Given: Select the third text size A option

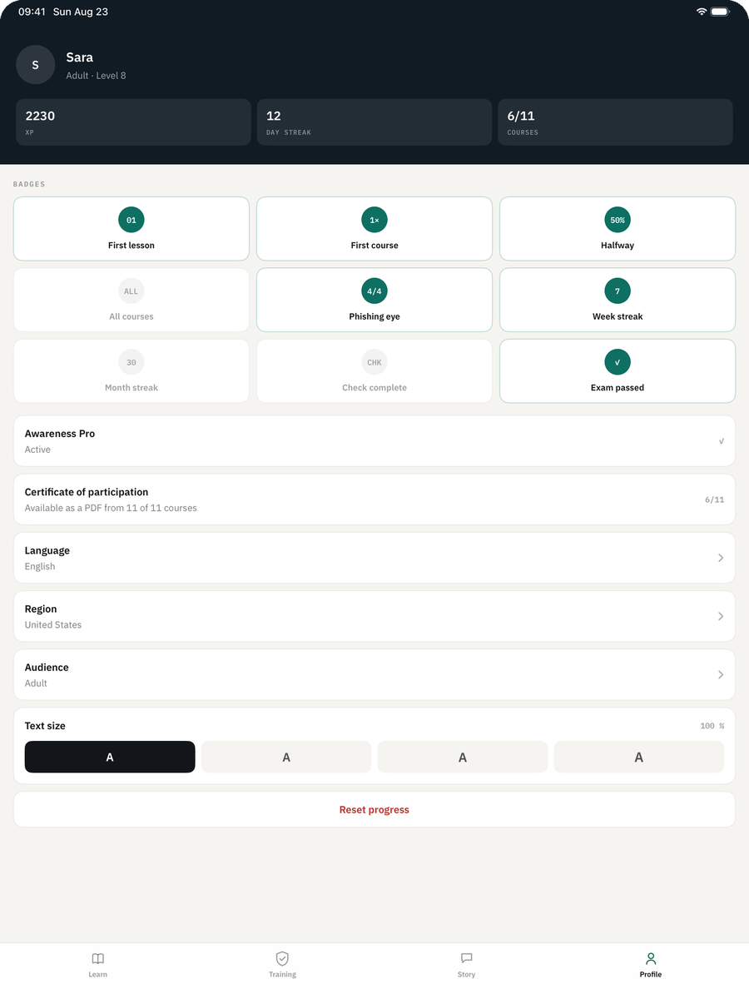Looking at the screenshot, I should click(x=463, y=757).
